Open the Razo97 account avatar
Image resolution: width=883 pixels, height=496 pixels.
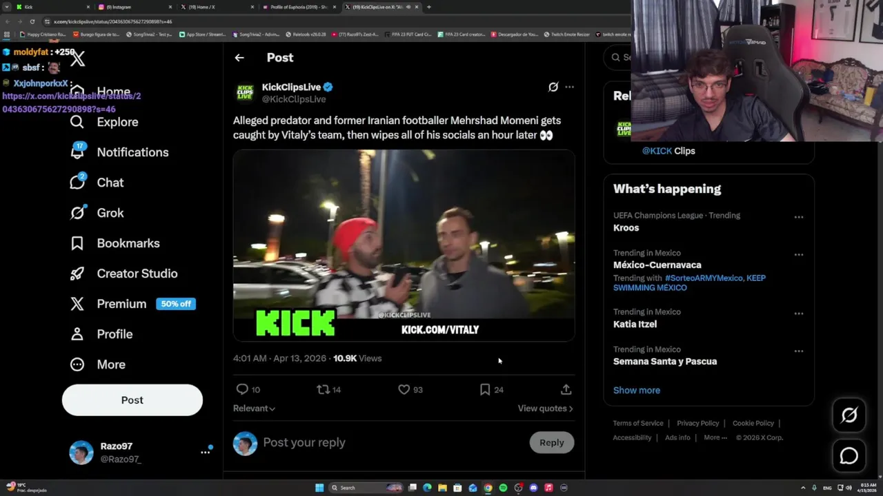click(81, 453)
